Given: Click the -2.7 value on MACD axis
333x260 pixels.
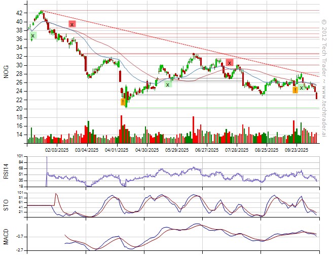Looking at the screenshot, I should pos(18,250).
